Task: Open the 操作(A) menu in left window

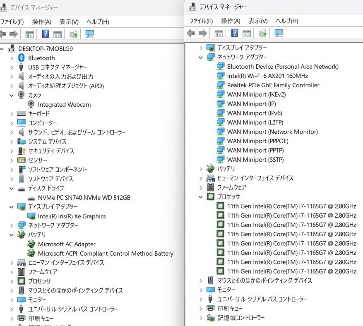Action: click(x=41, y=22)
